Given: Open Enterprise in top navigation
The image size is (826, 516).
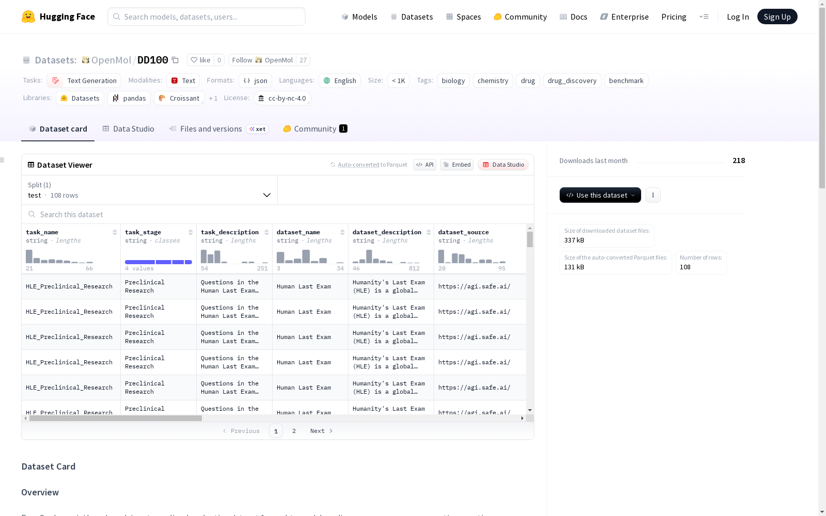Looking at the screenshot, I should [625, 17].
